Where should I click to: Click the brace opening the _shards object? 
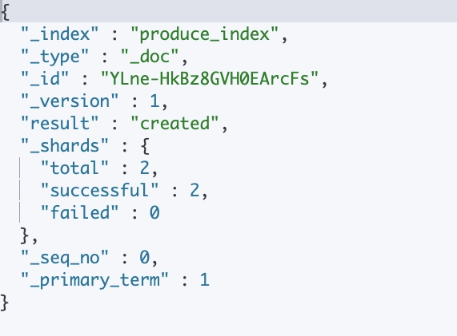(x=145, y=146)
